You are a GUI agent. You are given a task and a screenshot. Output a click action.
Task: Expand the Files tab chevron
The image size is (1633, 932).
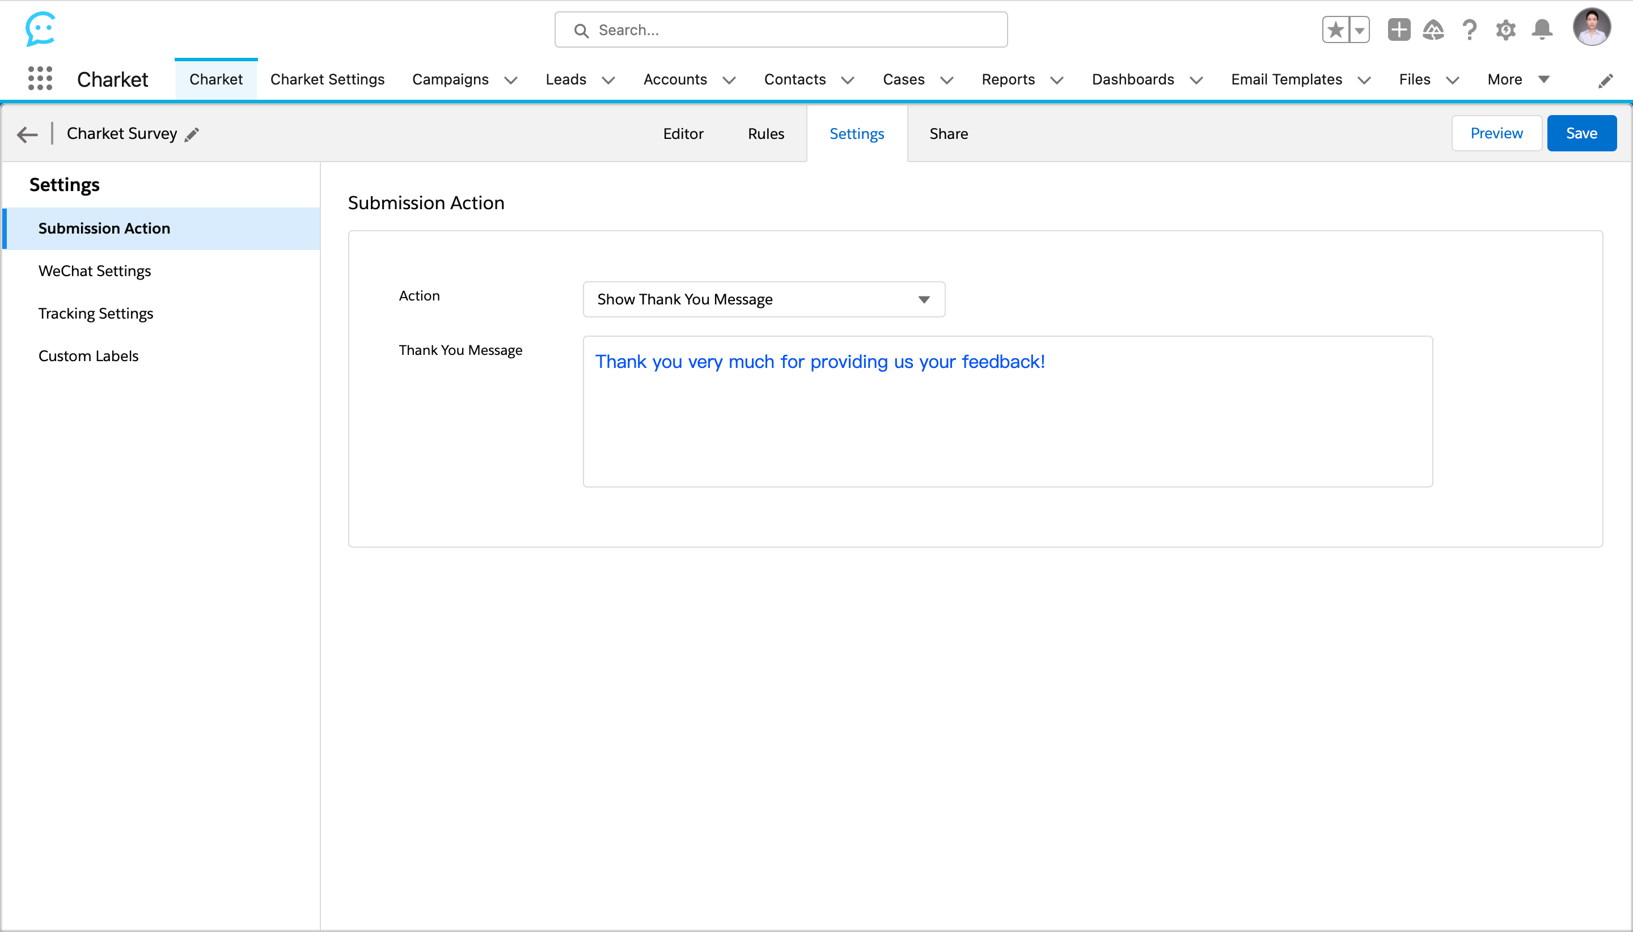[x=1453, y=80]
